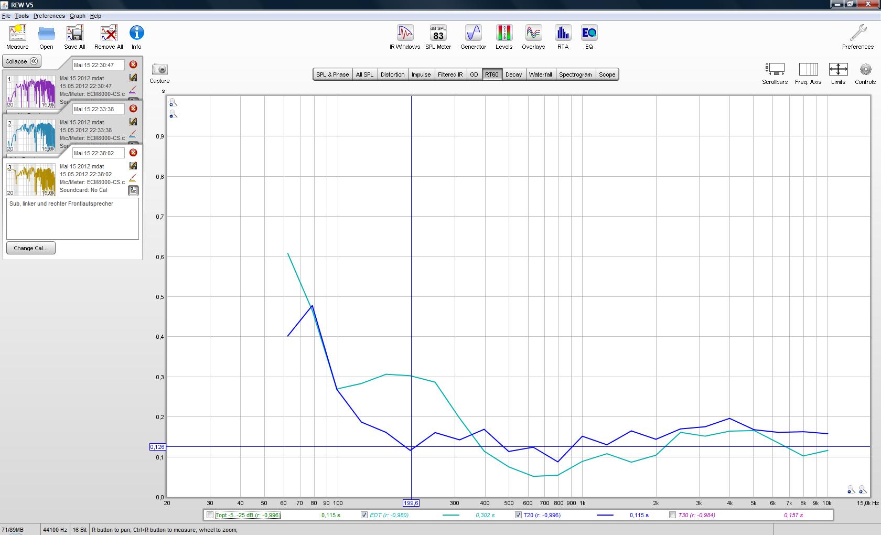This screenshot has height=535, width=881.
Task: Open the RTA analyzer window
Action: [563, 37]
